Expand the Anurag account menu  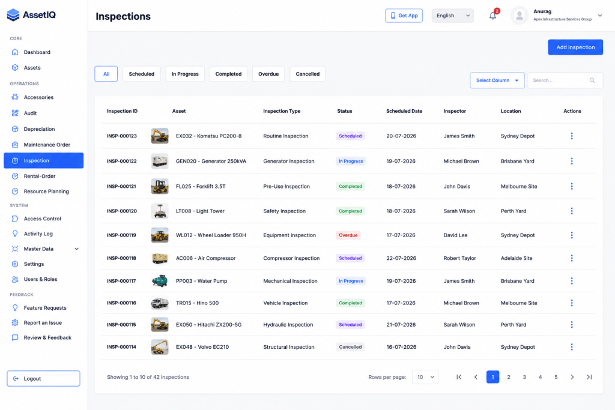click(600, 16)
